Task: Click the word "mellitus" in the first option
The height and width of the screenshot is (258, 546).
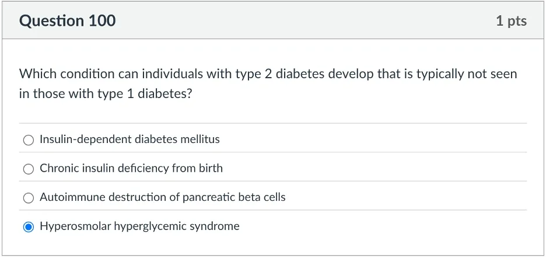Action: [200, 140]
